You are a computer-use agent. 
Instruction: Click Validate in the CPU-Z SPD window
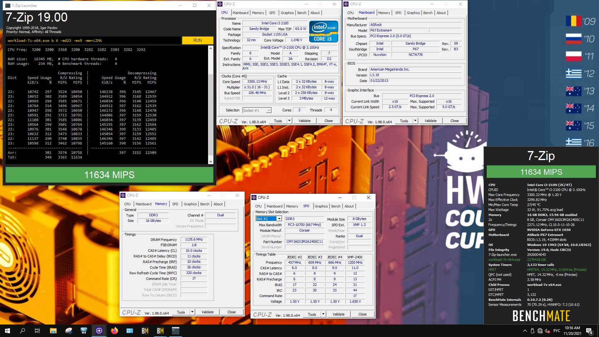(338, 314)
